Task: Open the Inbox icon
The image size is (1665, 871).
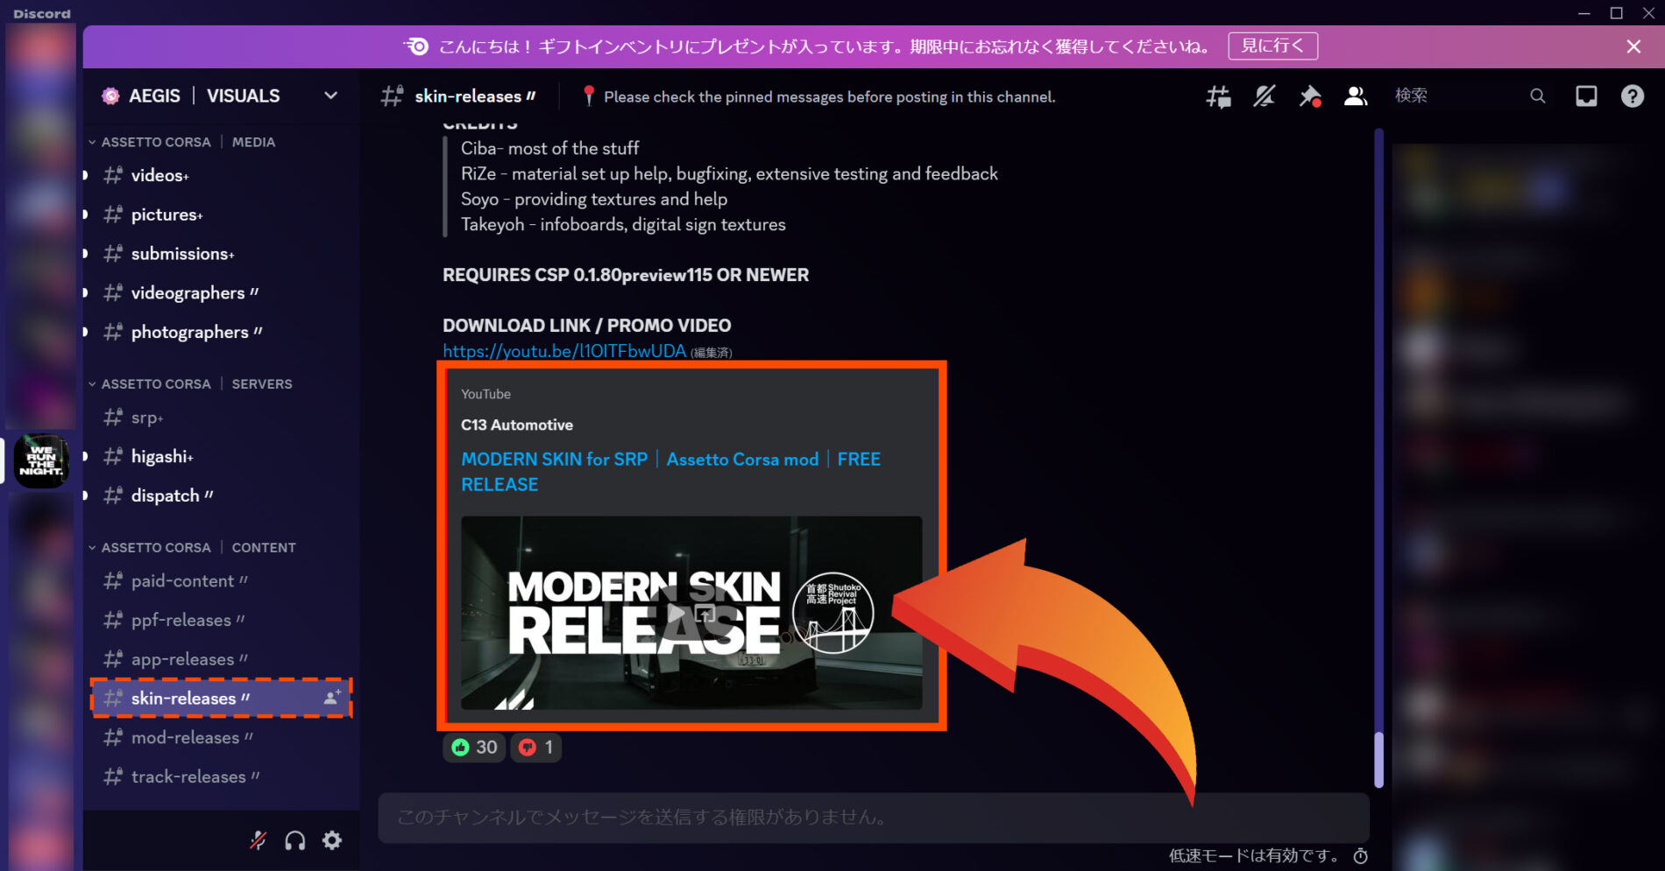Action: click(x=1586, y=96)
